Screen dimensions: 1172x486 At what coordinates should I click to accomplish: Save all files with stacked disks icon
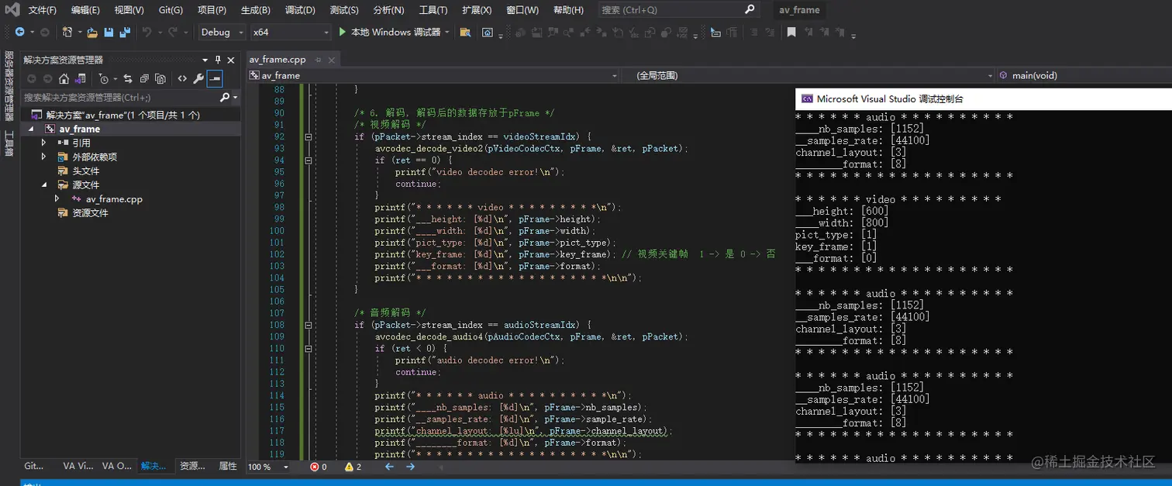coord(124,33)
